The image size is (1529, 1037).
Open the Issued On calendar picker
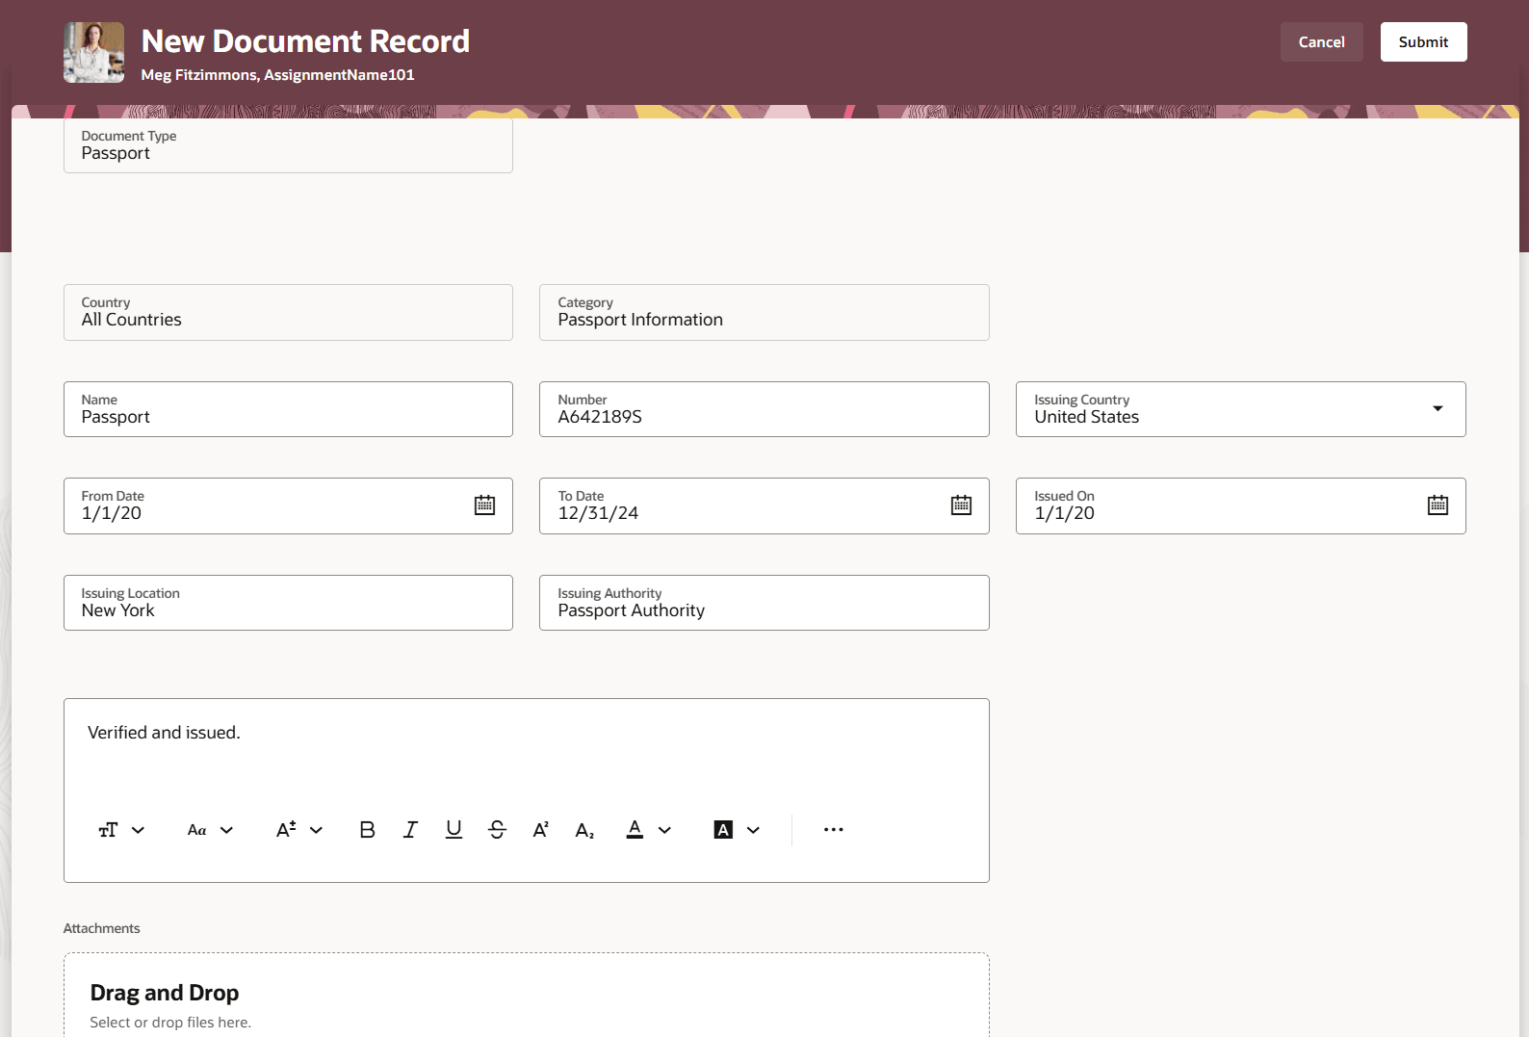(1438, 506)
